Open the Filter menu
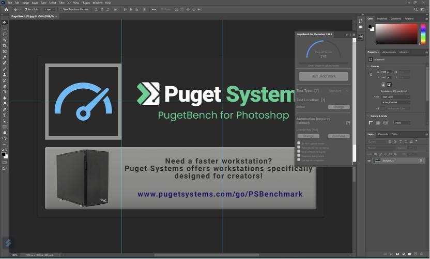430x259 pixels. tap(62, 3)
